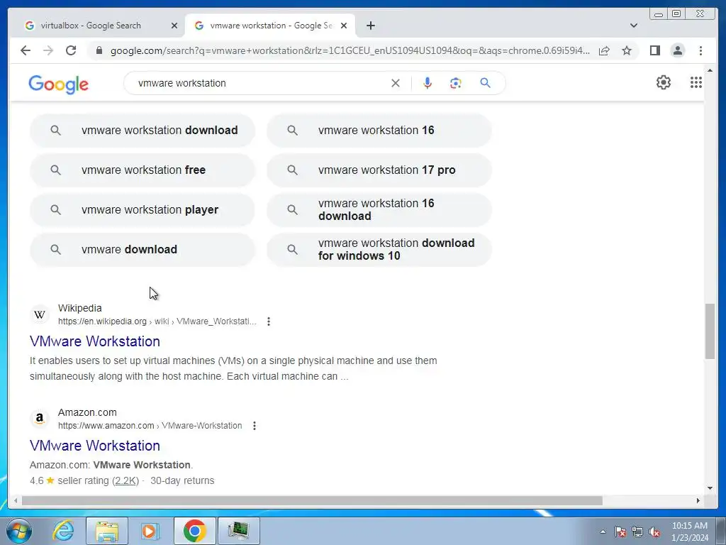
Task: Search related: vmware workstation free
Action: tap(142, 170)
